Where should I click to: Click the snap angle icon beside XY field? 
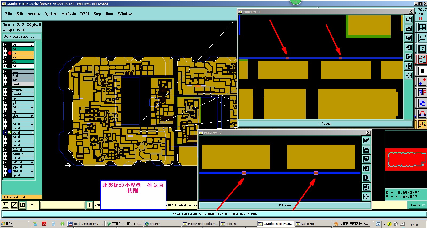(14, 205)
